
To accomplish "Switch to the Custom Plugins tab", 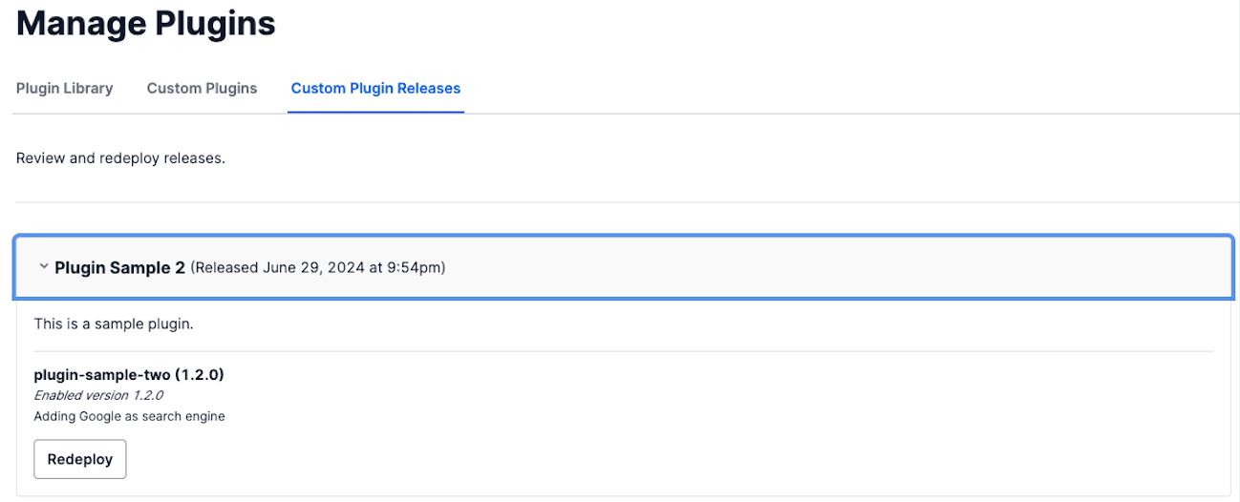I will point(202,88).
